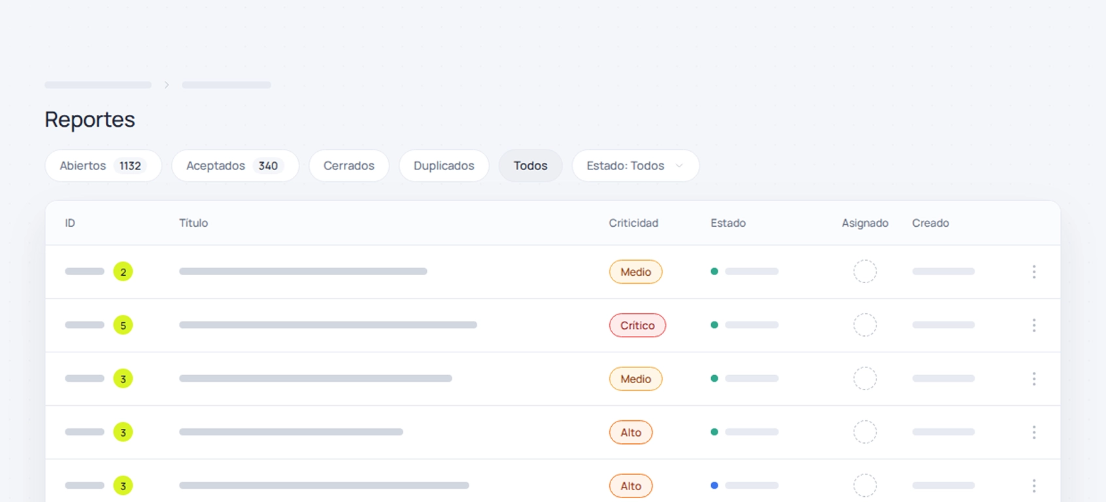Click the blue status dot in the last Alto row
This screenshot has height=502, width=1106.
(x=714, y=486)
